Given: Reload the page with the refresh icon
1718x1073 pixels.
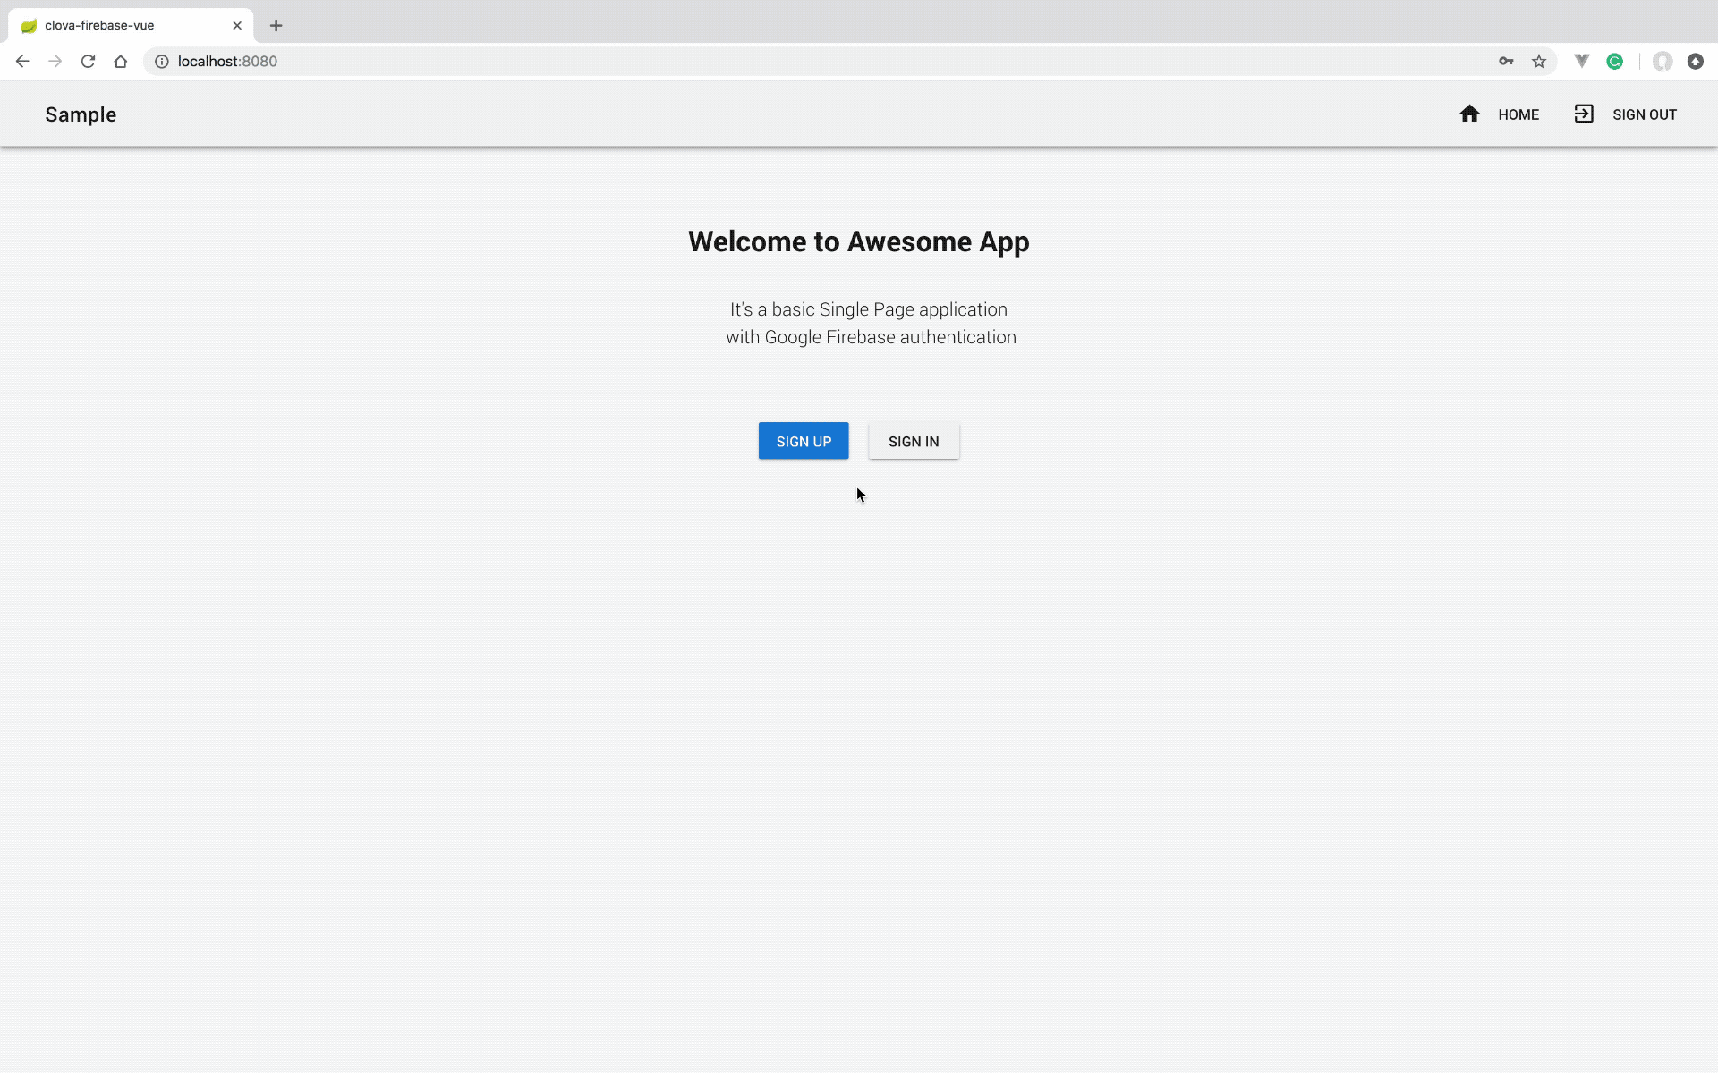Looking at the screenshot, I should coord(88,62).
